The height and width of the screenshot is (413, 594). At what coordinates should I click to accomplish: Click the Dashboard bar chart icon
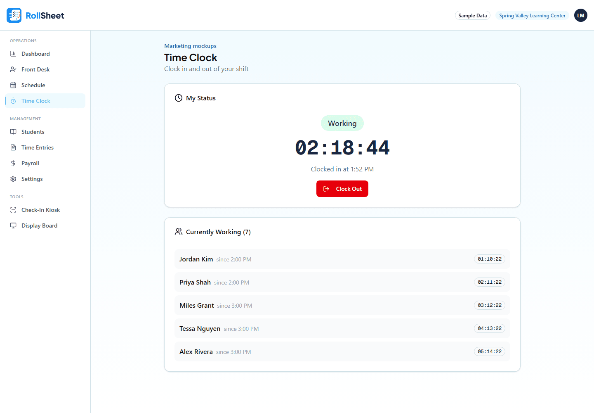[13, 54]
